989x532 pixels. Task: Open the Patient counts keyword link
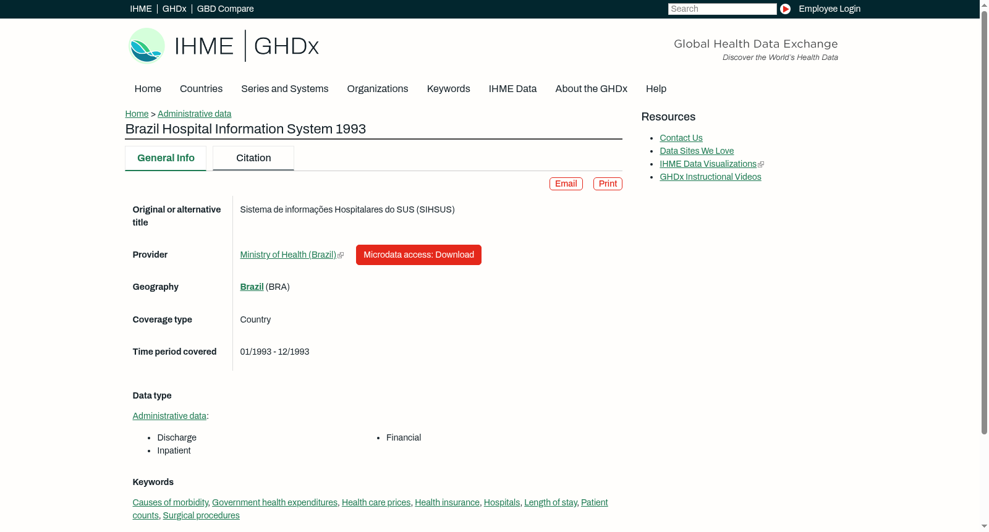point(594,502)
